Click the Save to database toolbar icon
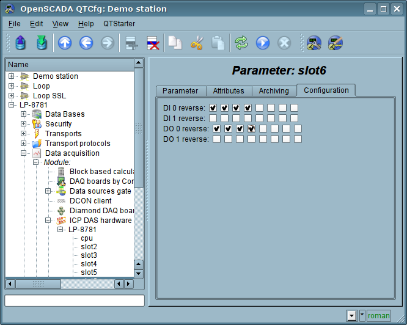 (x=42, y=43)
